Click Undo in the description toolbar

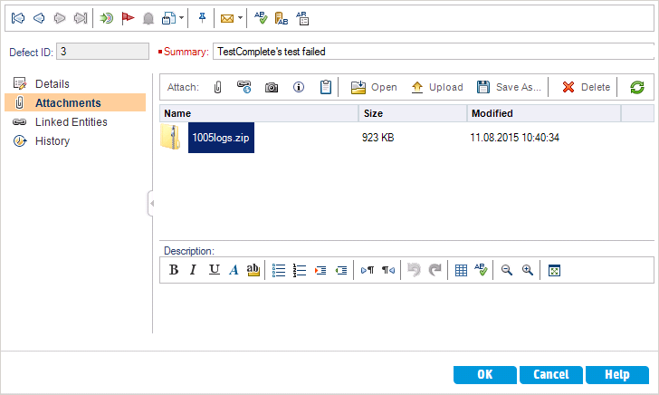414,270
